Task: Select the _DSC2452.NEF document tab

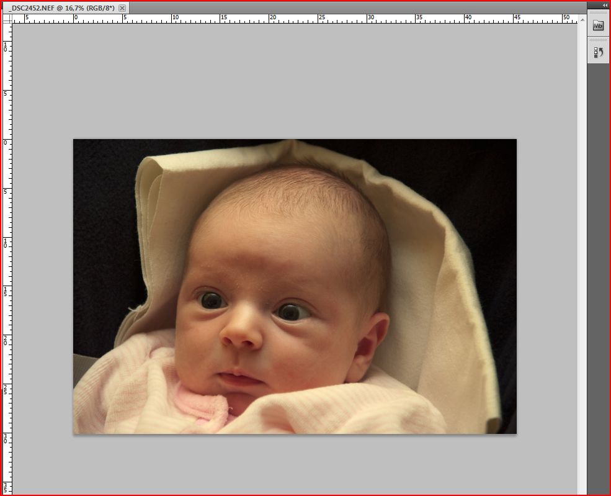Action: coord(62,8)
